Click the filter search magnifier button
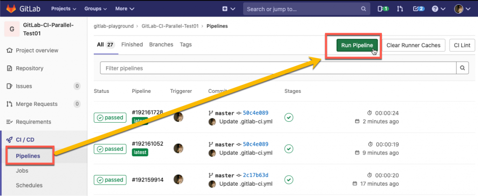Image resolution: width=478 pixels, height=196 pixels. coord(463,68)
